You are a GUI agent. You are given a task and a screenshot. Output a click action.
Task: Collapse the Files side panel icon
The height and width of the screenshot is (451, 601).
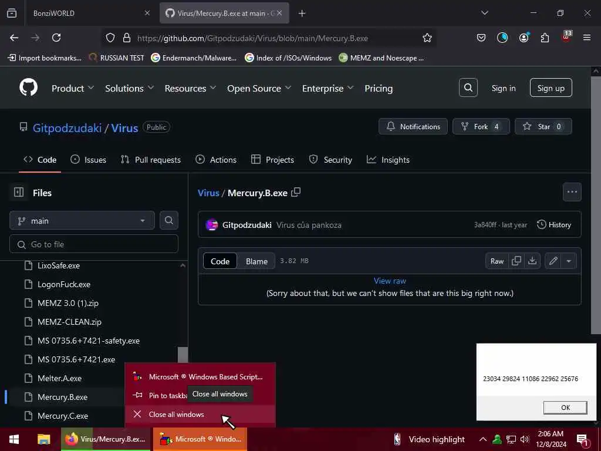click(x=19, y=192)
